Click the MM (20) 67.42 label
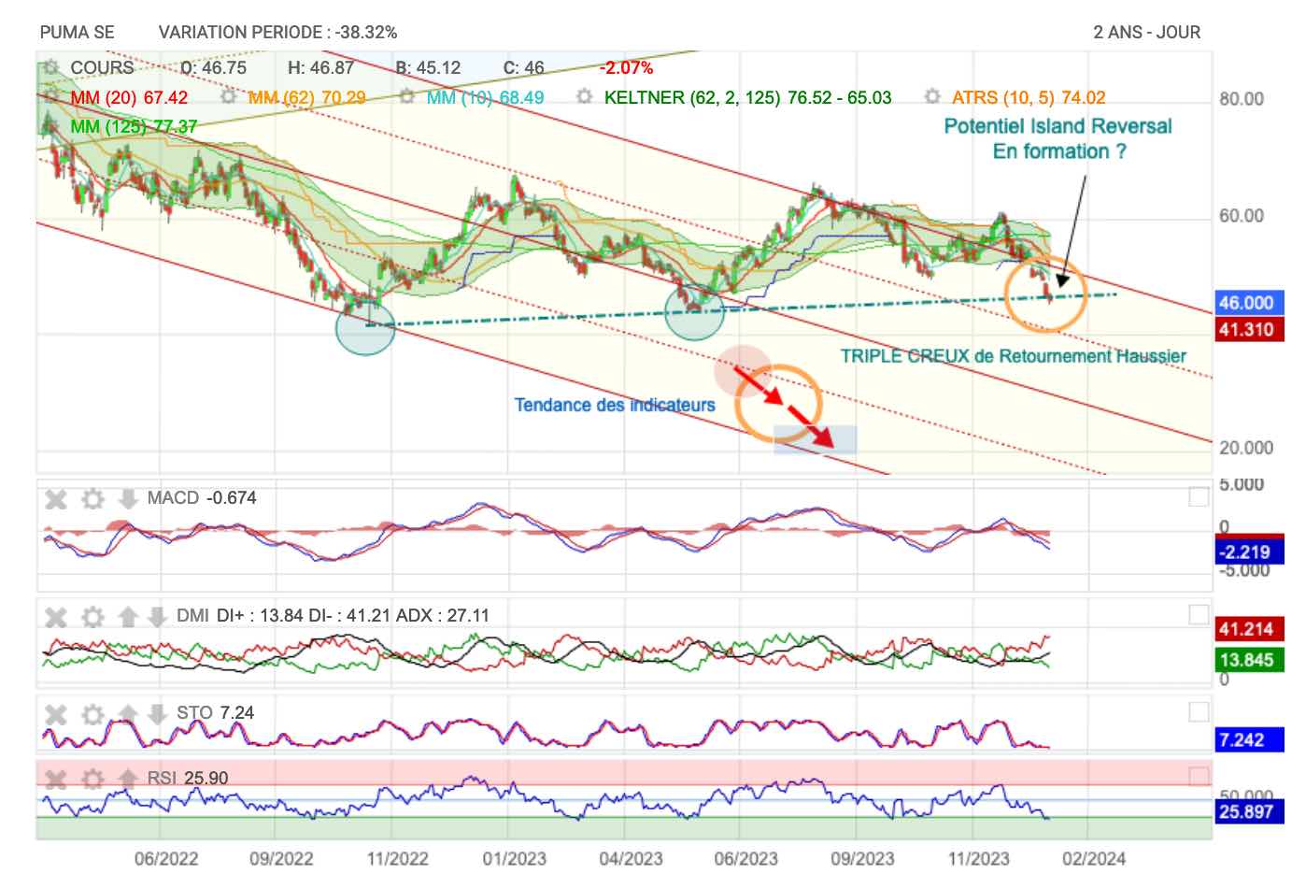Screen dimensions: 1306x888 point(129,97)
